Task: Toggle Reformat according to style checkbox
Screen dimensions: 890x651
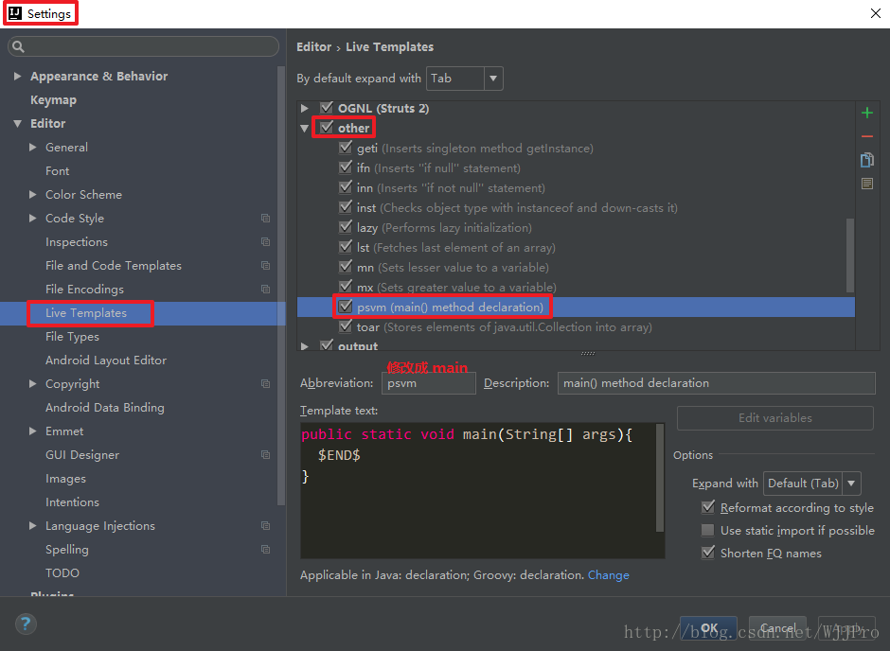Action: point(708,508)
